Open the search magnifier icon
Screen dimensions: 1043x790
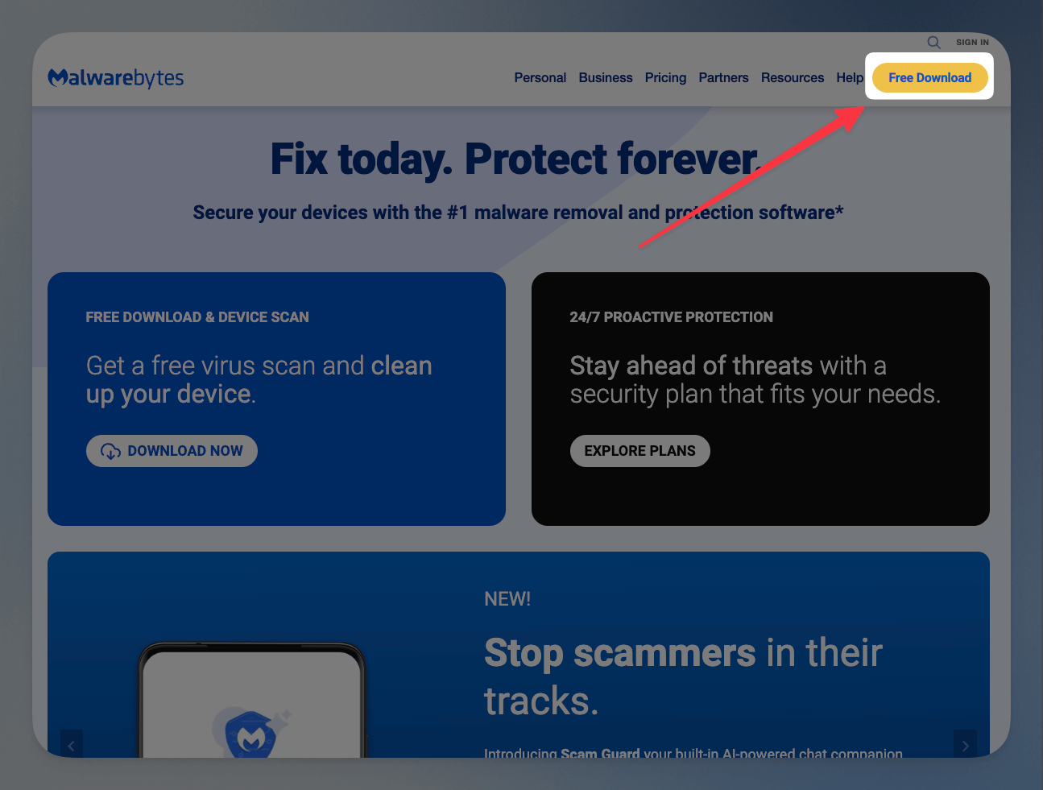(933, 42)
